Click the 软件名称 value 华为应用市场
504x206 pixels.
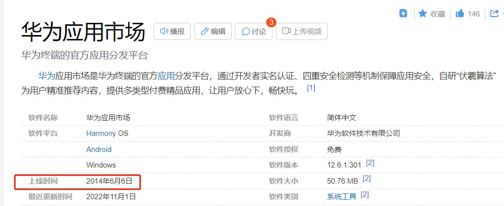click(x=108, y=118)
